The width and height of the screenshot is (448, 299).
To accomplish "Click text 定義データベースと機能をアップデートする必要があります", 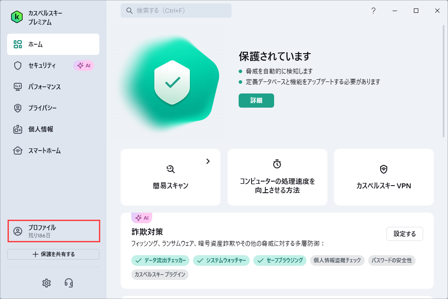I will [313, 82].
